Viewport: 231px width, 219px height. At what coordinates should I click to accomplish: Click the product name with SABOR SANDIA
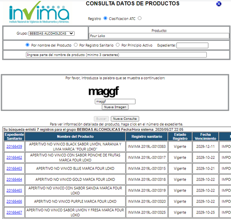pyautogui.click(x=75, y=190)
